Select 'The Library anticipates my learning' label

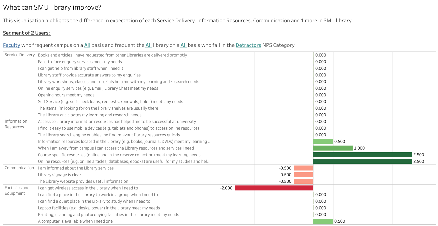(90, 115)
